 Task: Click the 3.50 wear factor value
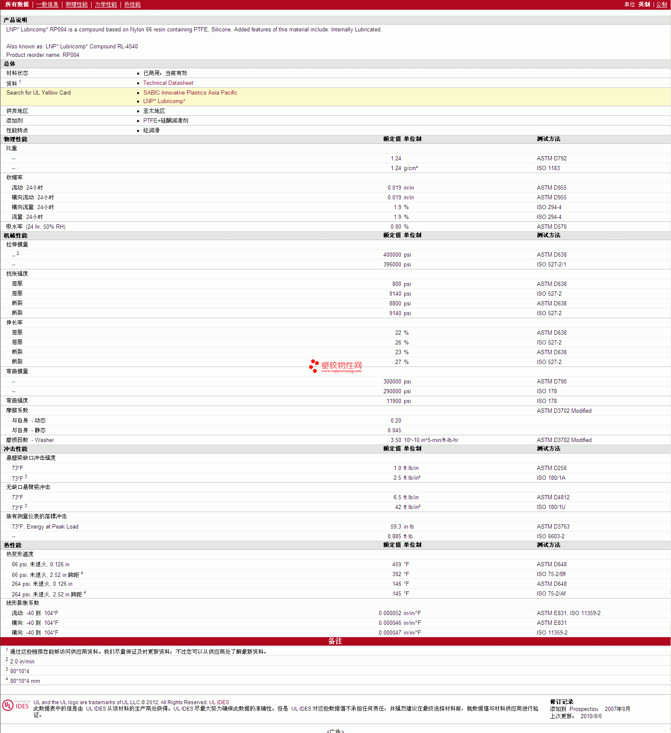click(396, 440)
